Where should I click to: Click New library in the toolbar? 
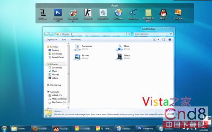[x=76, y=40]
